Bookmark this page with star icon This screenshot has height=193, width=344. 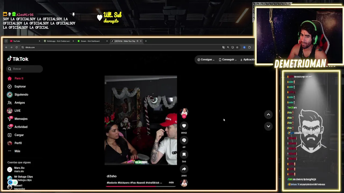(x=237, y=47)
